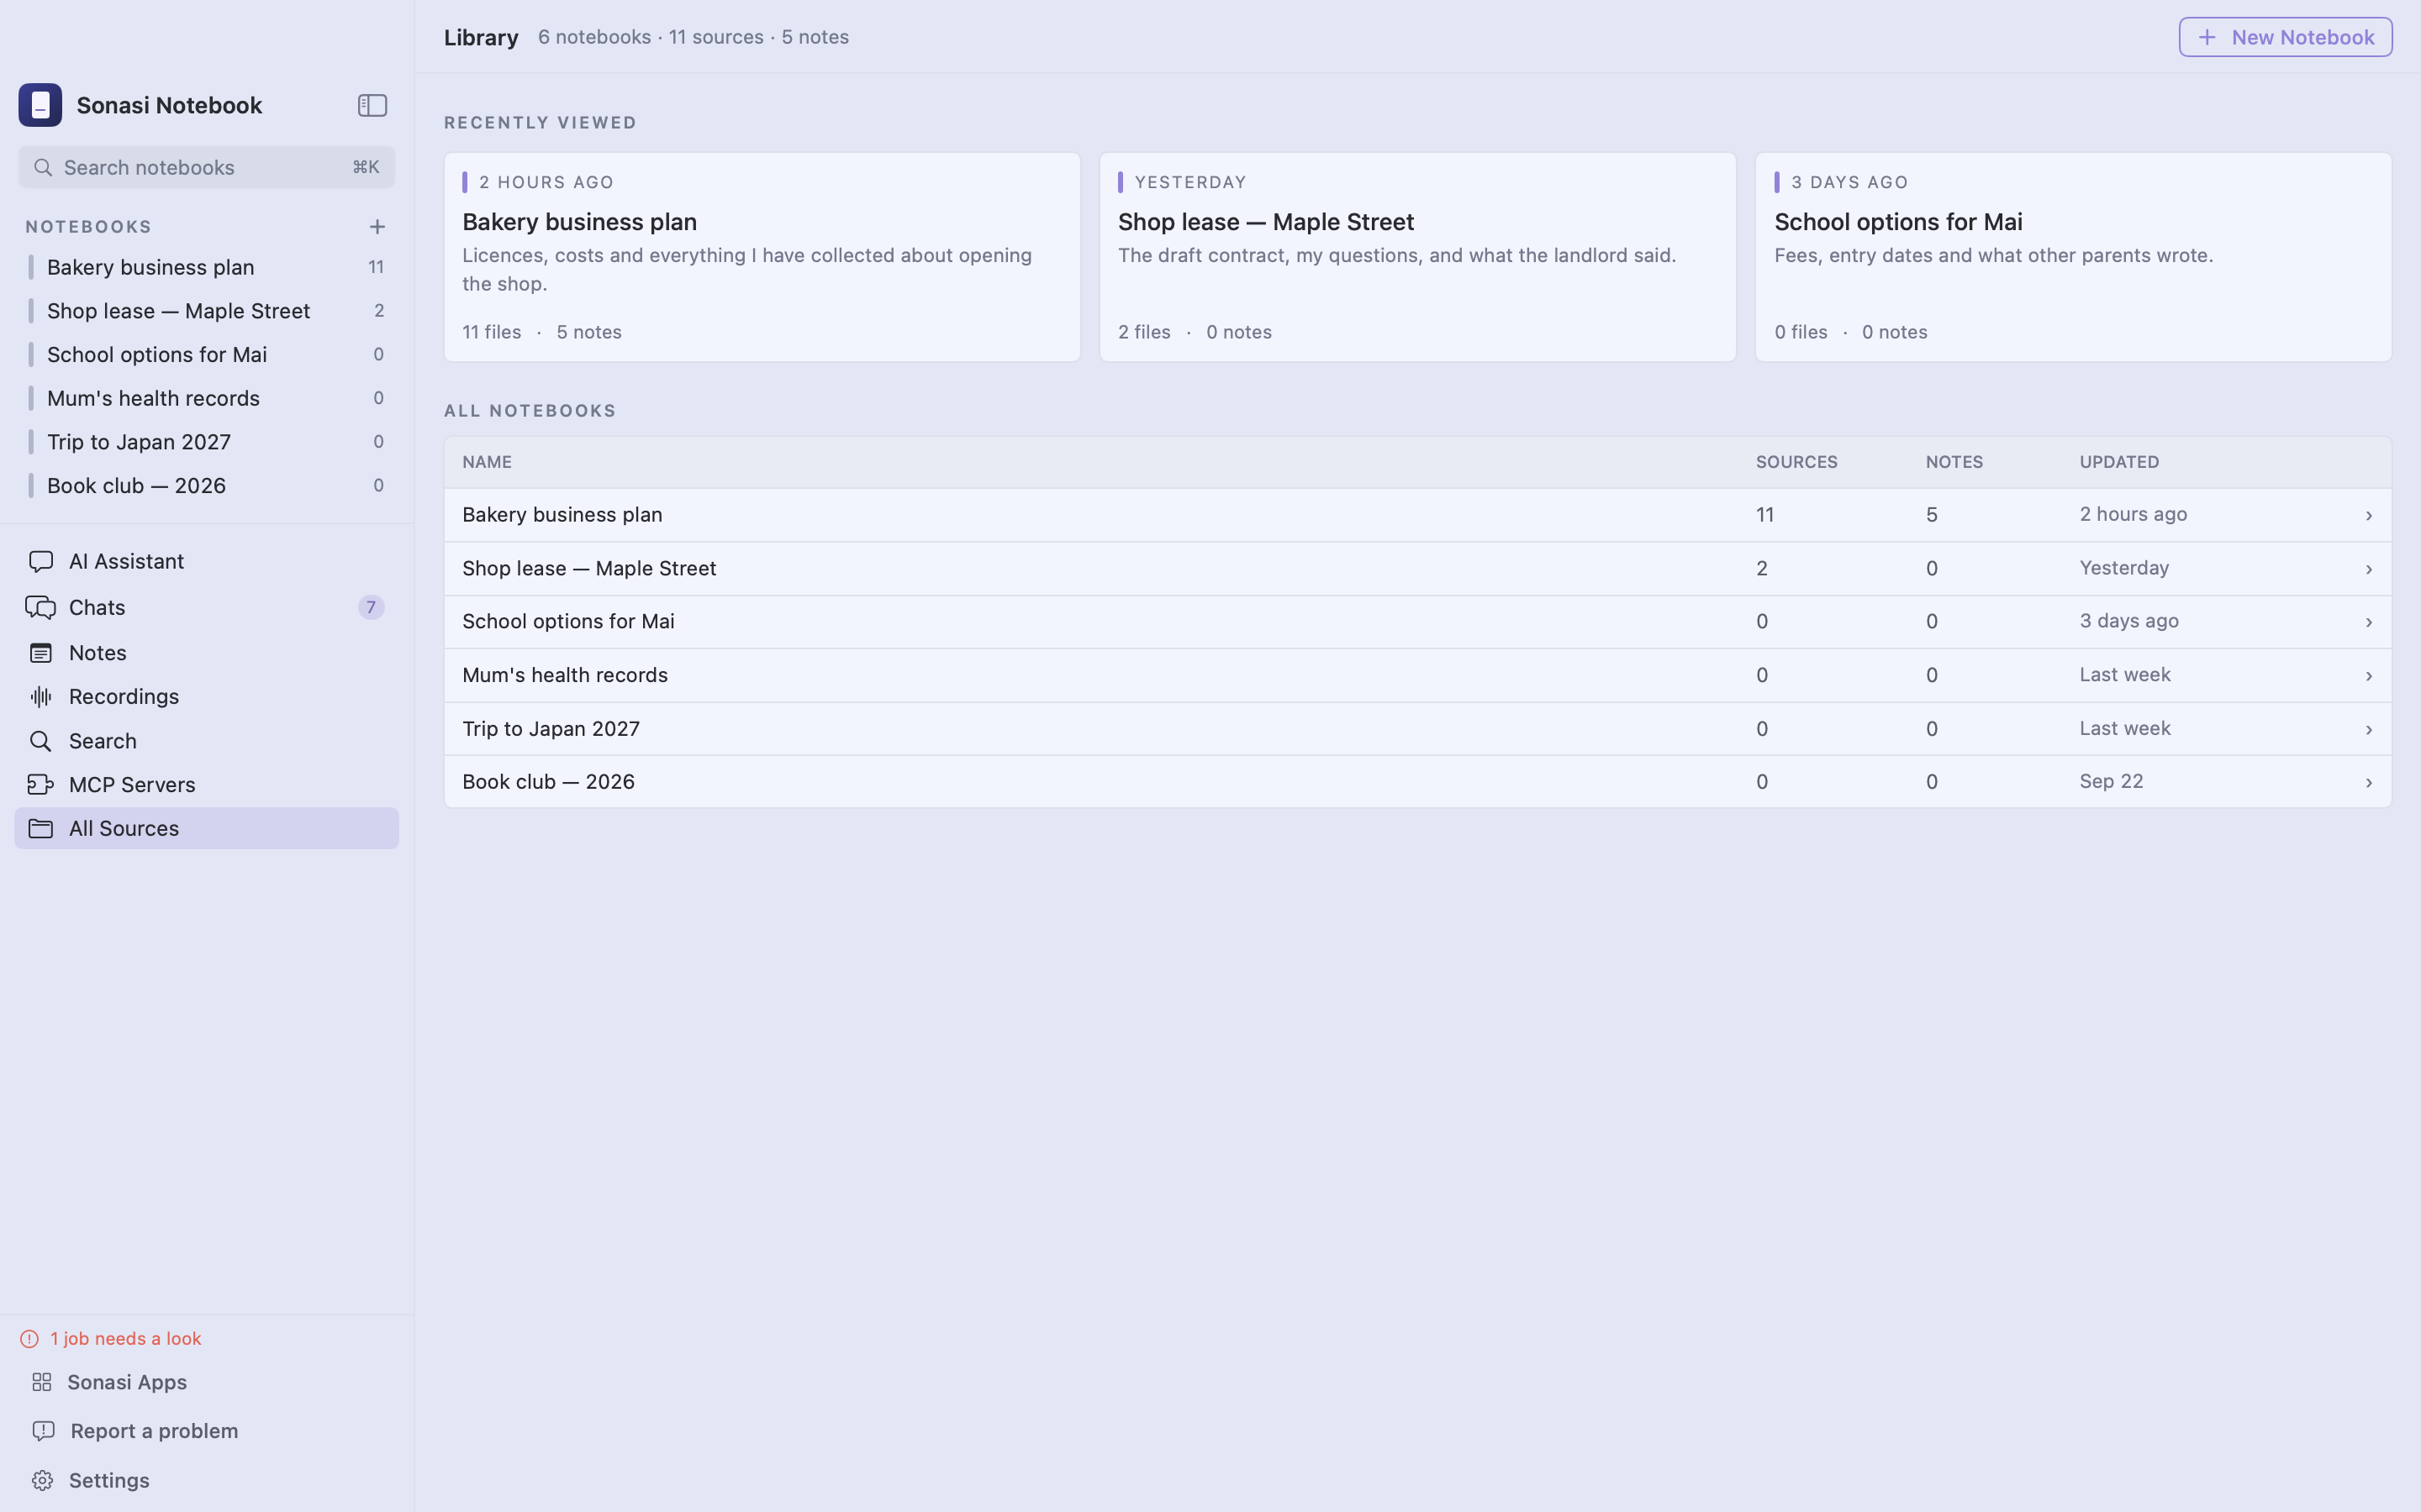Open the Settings gear icon
The height and width of the screenshot is (1512, 2421).
point(42,1480)
